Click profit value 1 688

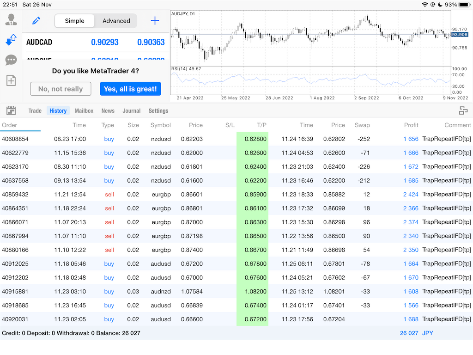pyautogui.click(x=411, y=319)
